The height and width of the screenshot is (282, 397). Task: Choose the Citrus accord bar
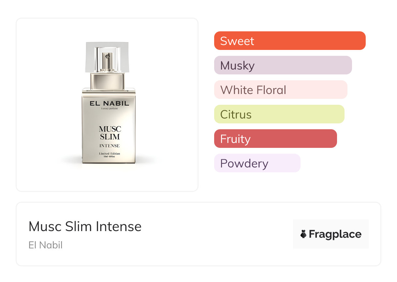pyautogui.click(x=279, y=114)
